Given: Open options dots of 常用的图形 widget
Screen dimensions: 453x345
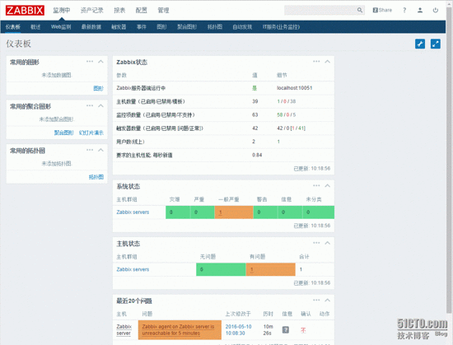Looking at the screenshot, I should [x=90, y=62].
